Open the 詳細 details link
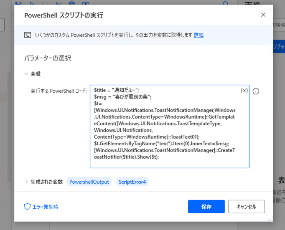This screenshot has width=285, height=230. click(198, 35)
